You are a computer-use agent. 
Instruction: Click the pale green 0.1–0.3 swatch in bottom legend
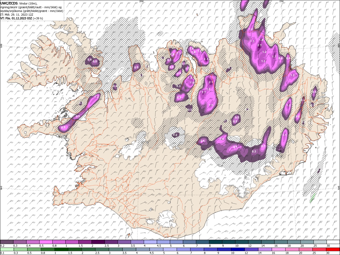click(x=7, y=249)
